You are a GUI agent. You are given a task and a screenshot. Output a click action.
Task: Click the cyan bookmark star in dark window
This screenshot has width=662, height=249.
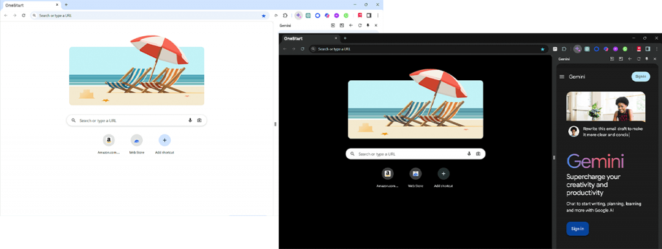point(542,49)
